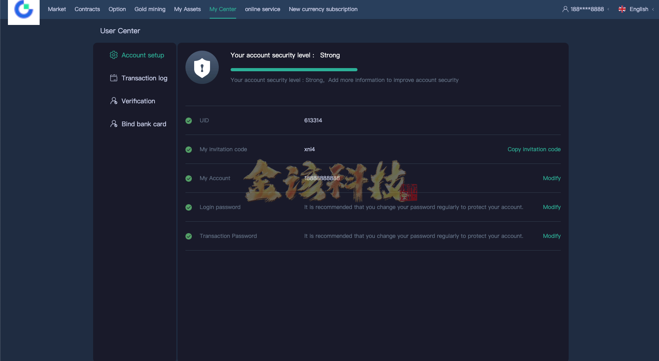Select the Transaction log sidebar entry

click(144, 78)
